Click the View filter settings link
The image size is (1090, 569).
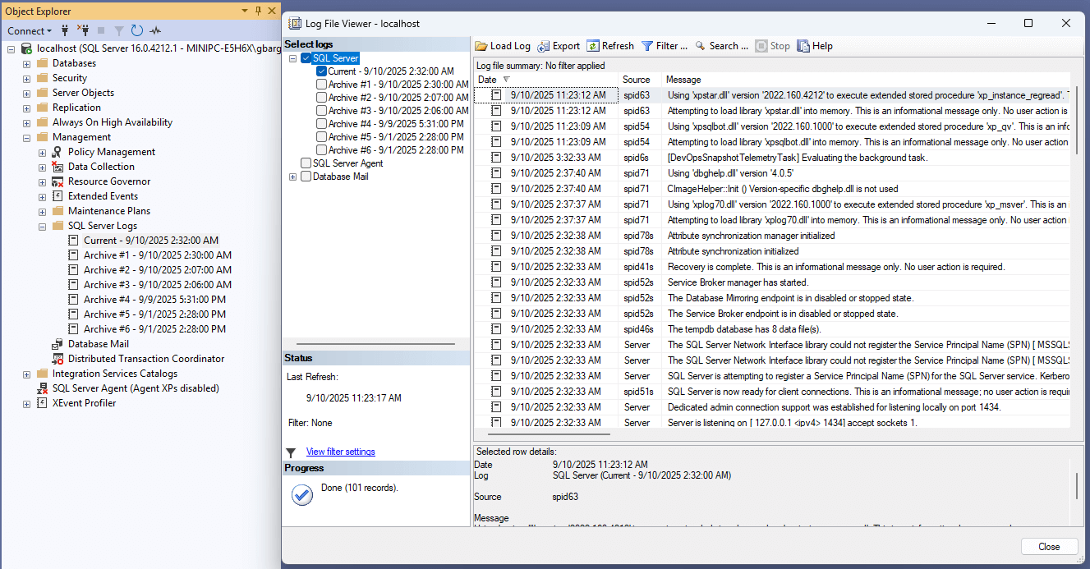pyautogui.click(x=340, y=452)
